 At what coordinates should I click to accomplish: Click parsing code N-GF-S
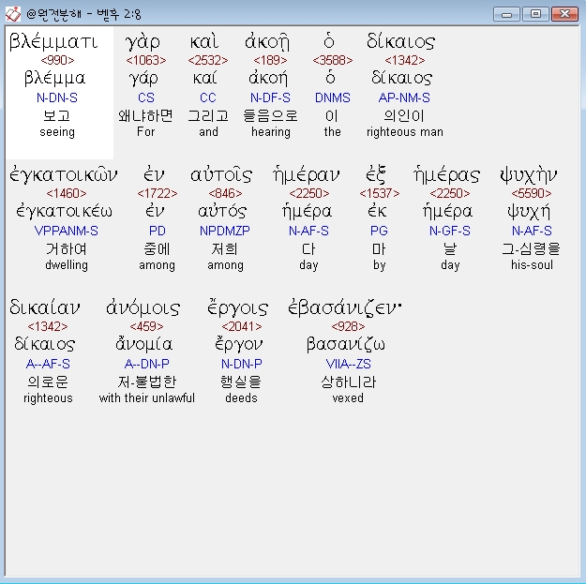pos(450,231)
